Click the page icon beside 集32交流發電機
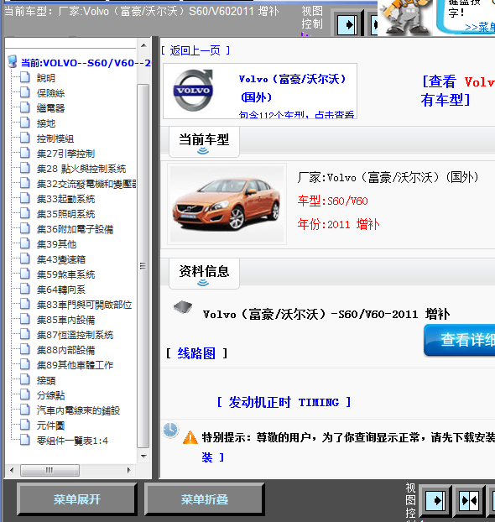Viewport: 495px width, 522px height. 25,183
